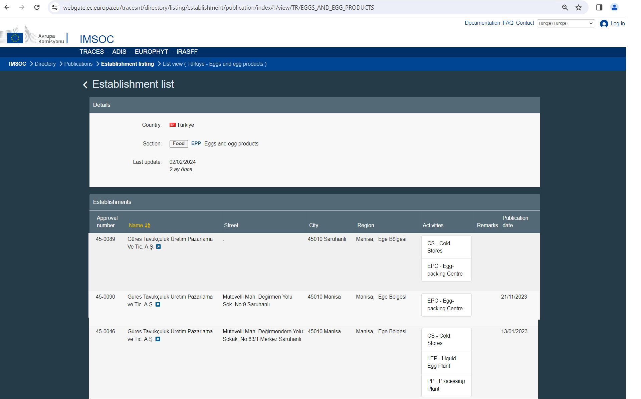Bookmark this page with the star icon
Viewport: 641px width, 399px height.
[x=579, y=7]
